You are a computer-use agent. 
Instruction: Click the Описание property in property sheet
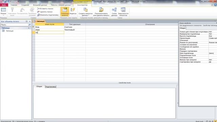(x=198, y=40)
